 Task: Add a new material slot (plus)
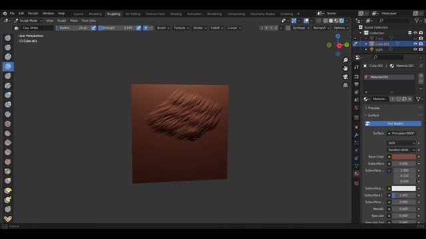(x=421, y=76)
